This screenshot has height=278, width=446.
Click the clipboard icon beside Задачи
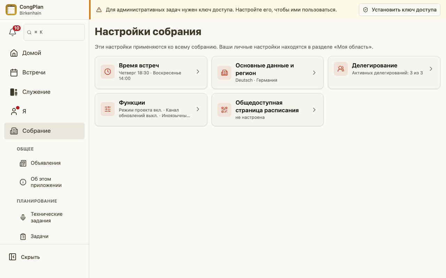pos(23,237)
